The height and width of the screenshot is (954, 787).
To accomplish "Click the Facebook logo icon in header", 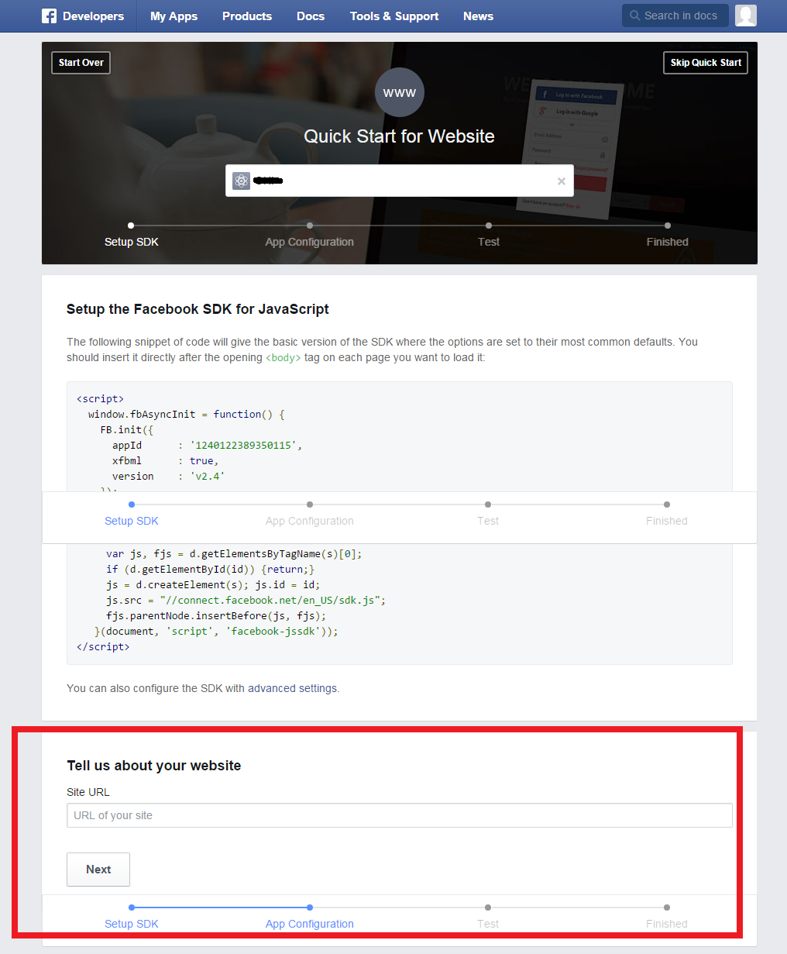I will pyautogui.click(x=50, y=15).
